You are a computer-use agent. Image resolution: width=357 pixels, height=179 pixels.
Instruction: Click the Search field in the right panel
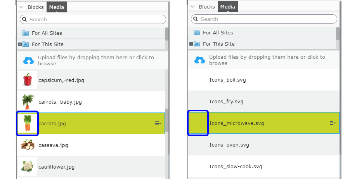pyautogui.click(x=268, y=19)
